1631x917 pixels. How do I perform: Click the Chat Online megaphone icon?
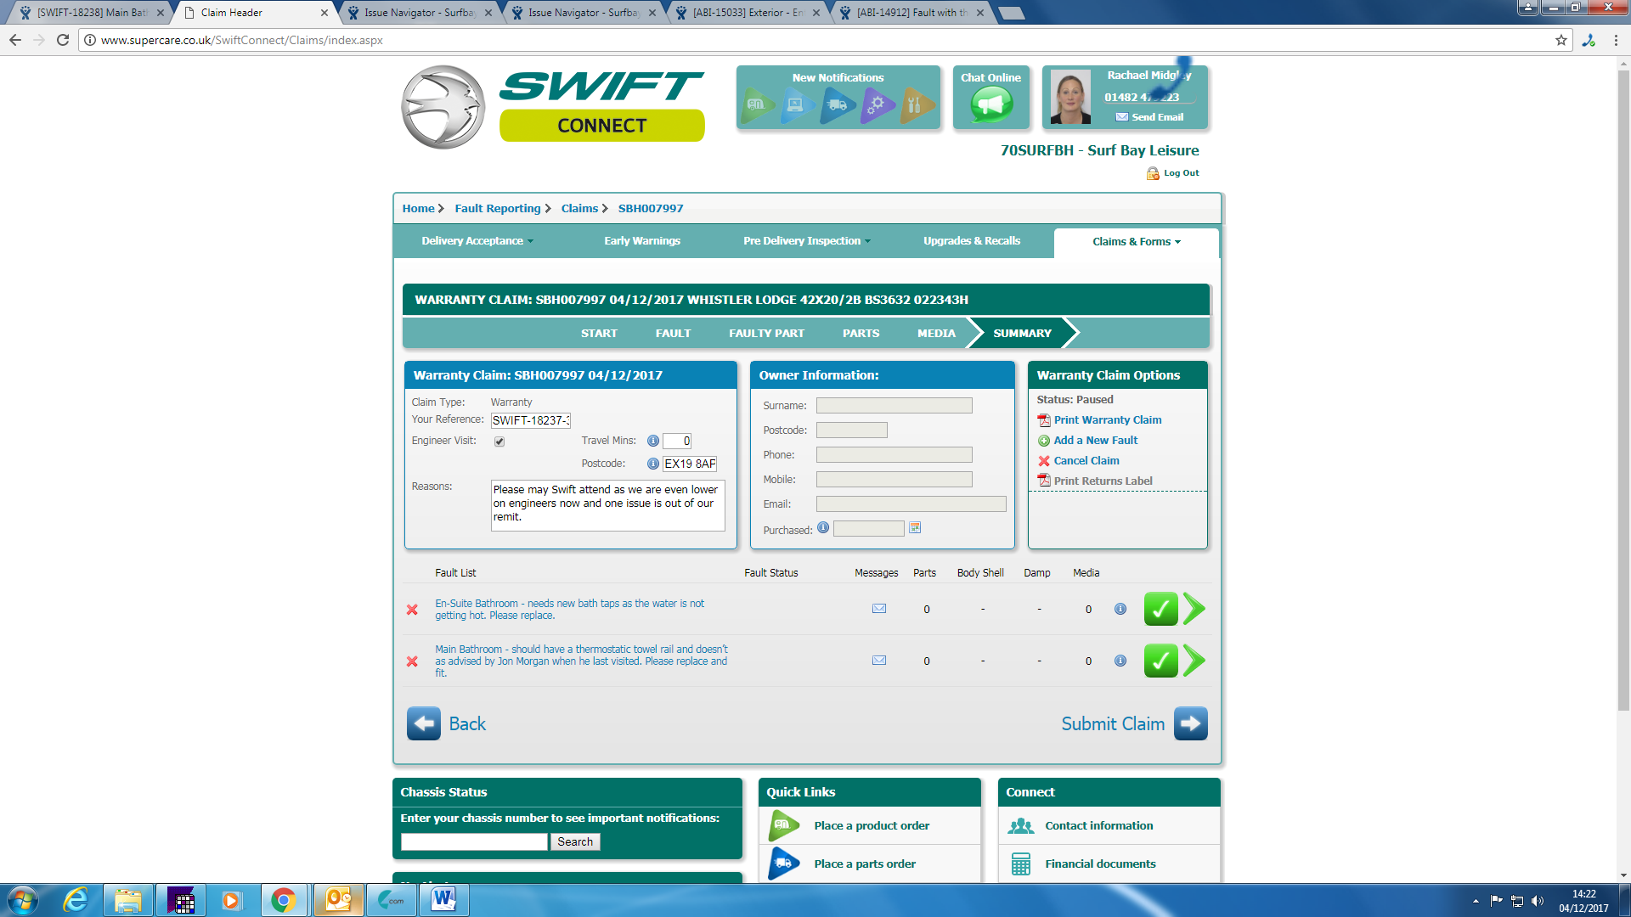click(990, 104)
